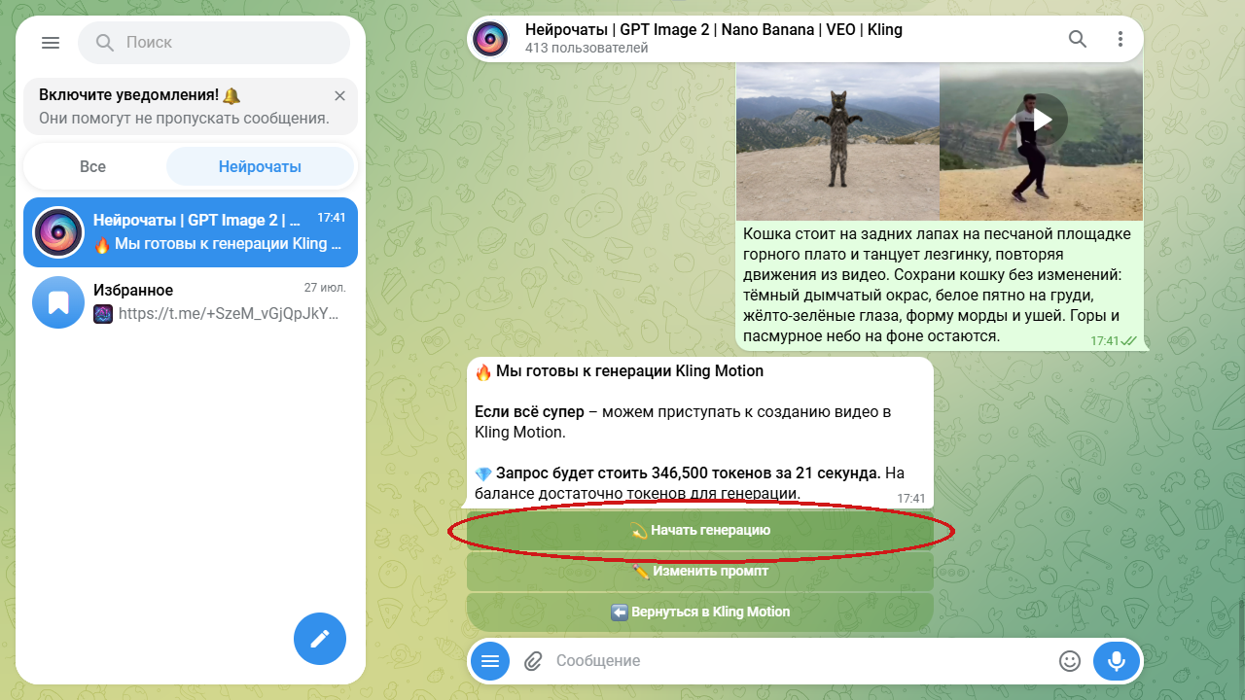Open the bot commands menu button

pos(490,661)
